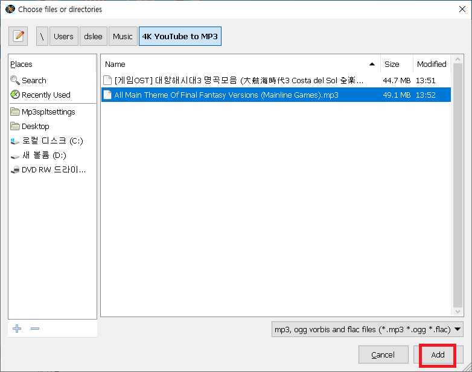Screen dimensions: 472x372
Task: Click the minus remove bookmark icon
Action: (x=35, y=329)
